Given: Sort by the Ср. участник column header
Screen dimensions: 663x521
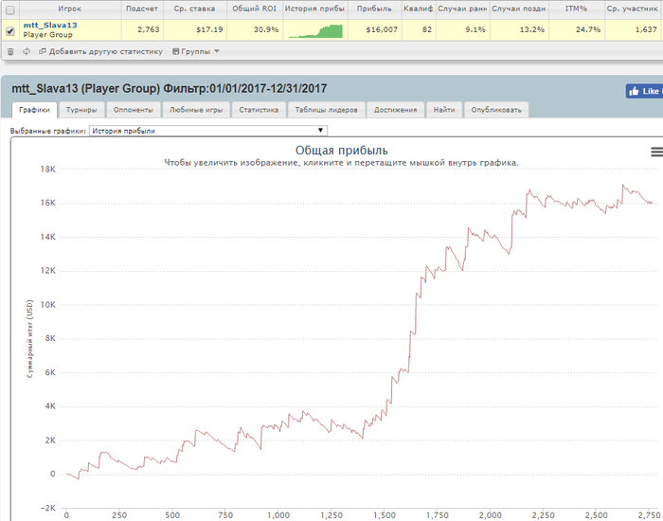Looking at the screenshot, I should [x=633, y=9].
